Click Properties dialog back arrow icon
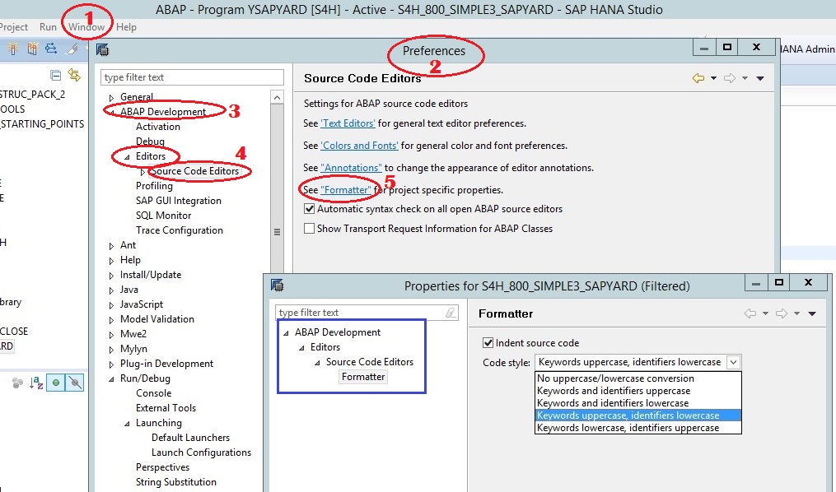 [x=750, y=313]
